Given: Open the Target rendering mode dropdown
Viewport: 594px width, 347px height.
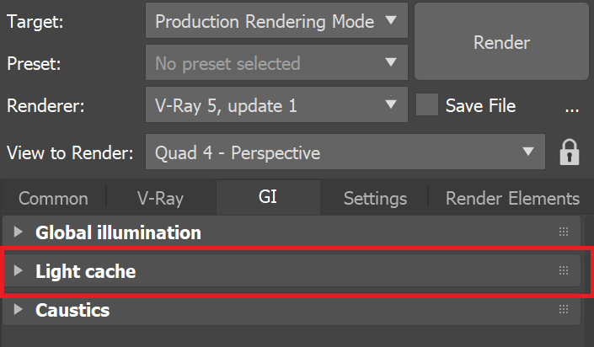Looking at the screenshot, I should tap(276, 22).
